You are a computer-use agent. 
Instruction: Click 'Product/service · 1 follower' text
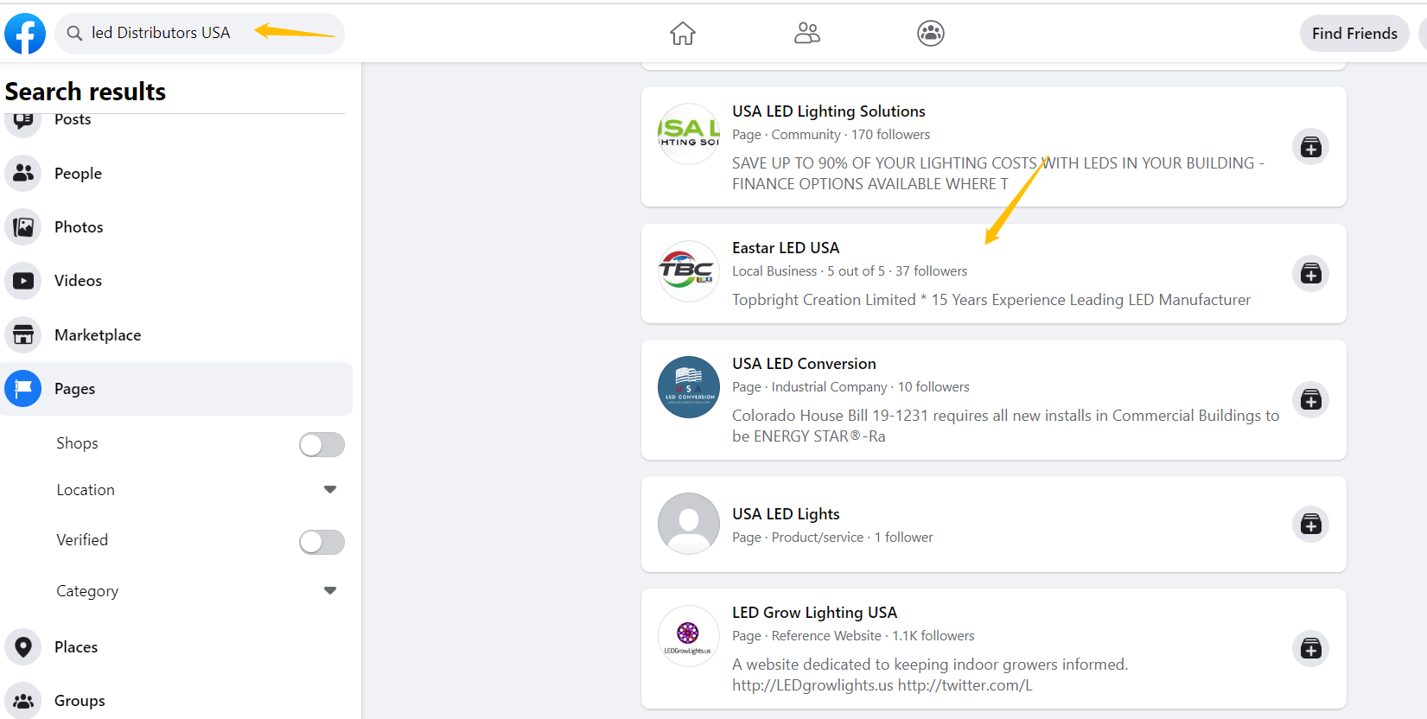[x=852, y=538]
